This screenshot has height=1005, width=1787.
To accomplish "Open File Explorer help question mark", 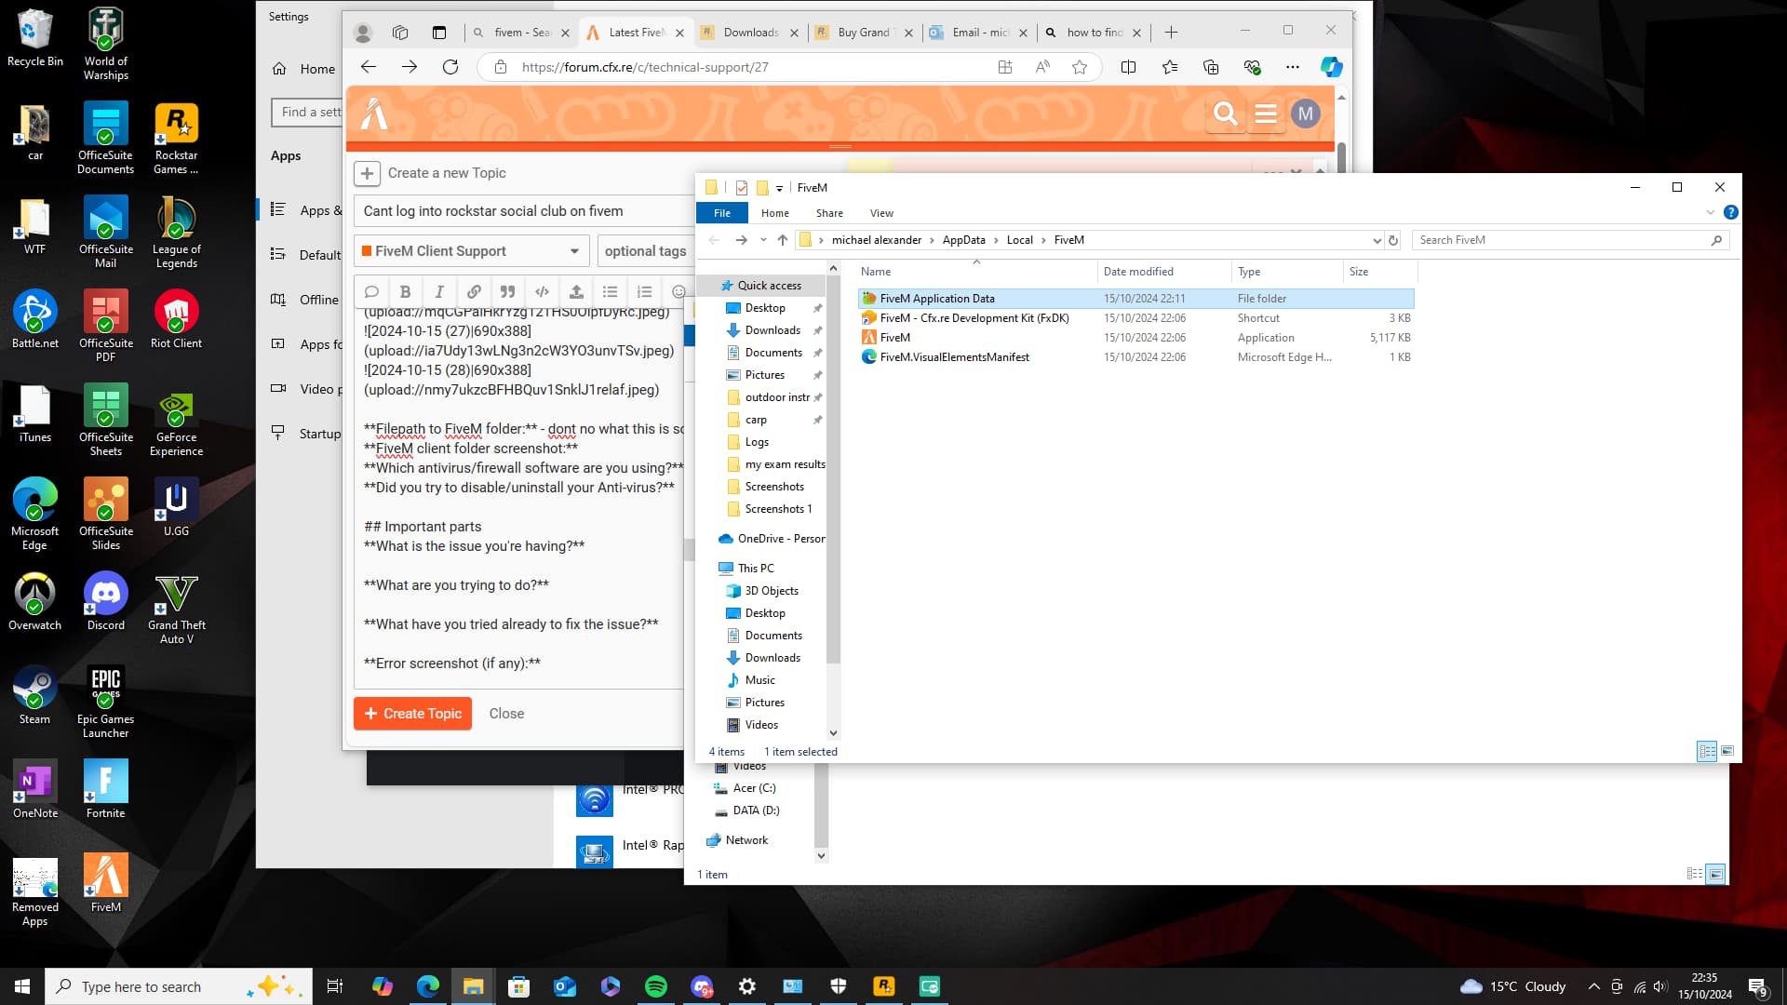I will click(x=1730, y=212).
